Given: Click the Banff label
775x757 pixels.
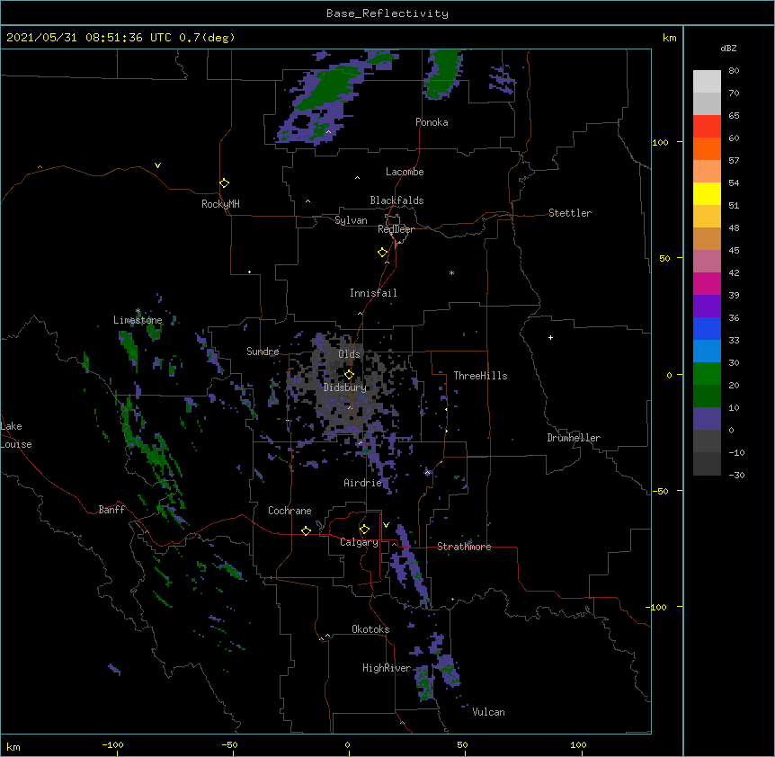Looking at the screenshot, I should click(111, 510).
